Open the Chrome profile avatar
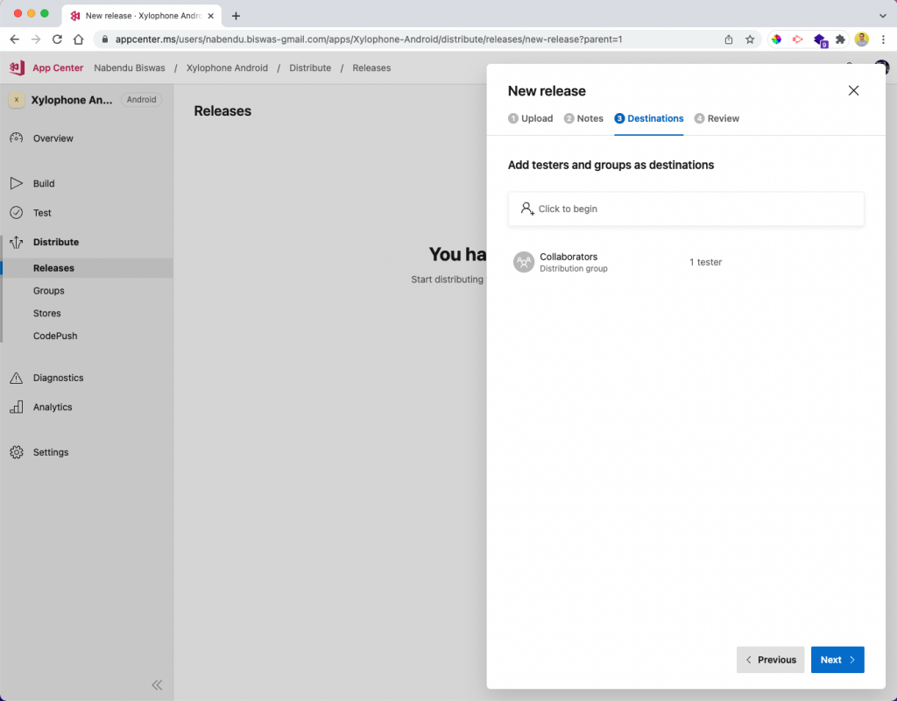Viewport: 897px width, 701px height. [862, 39]
